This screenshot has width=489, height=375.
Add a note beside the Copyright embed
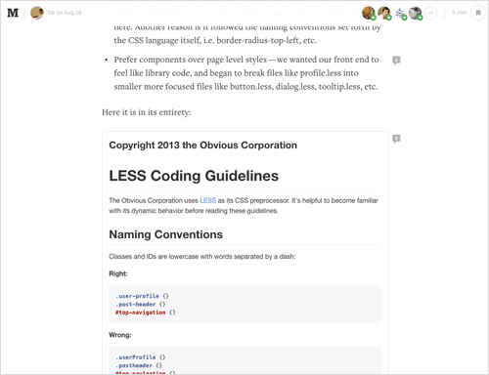[x=396, y=139]
